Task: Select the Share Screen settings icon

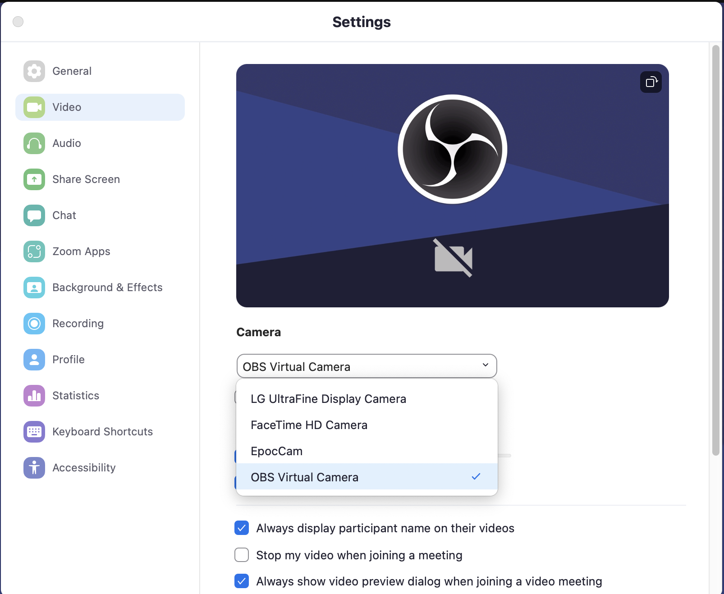Action: coord(33,179)
